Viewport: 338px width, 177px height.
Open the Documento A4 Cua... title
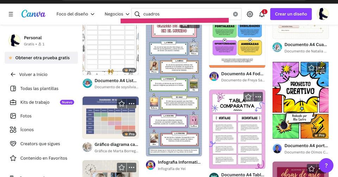(306, 45)
